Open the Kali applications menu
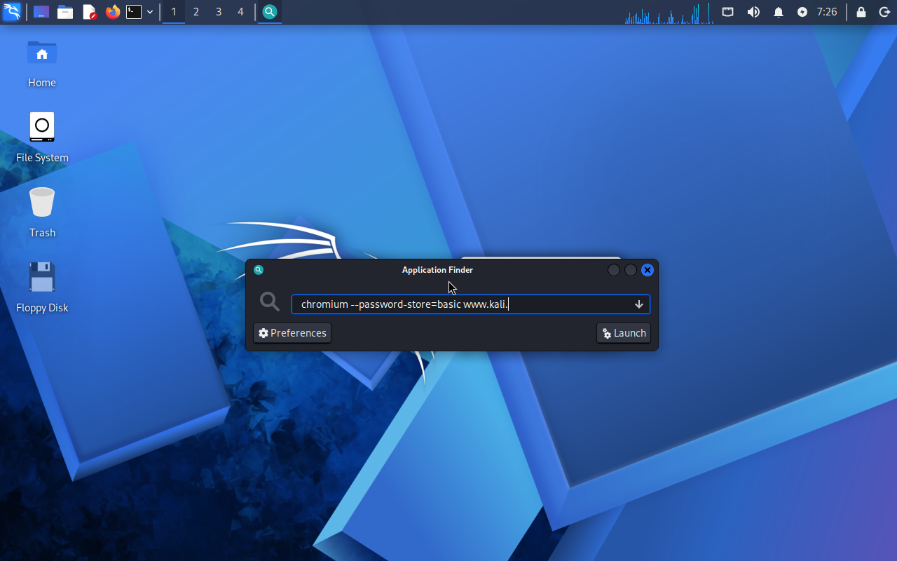 (12, 12)
